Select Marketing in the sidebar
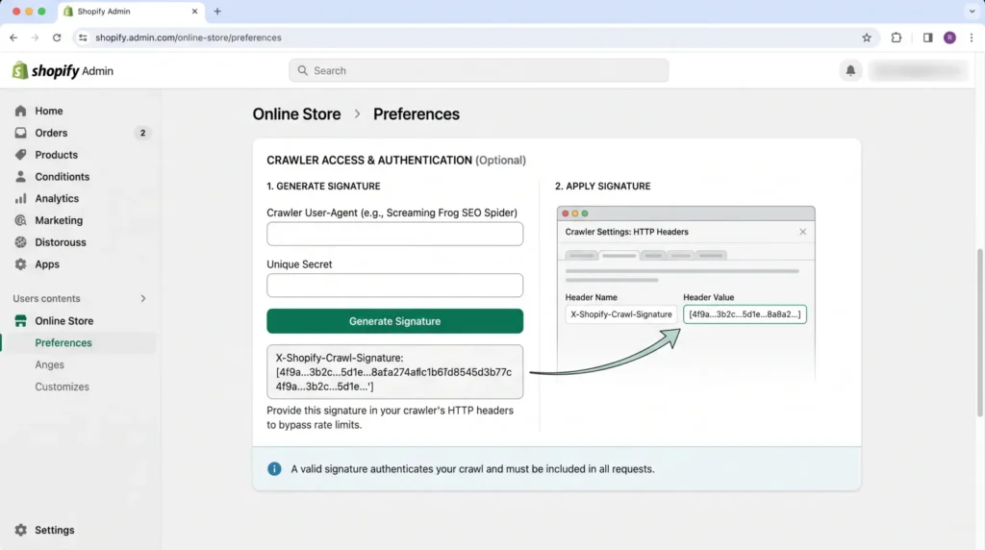 (59, 220)
